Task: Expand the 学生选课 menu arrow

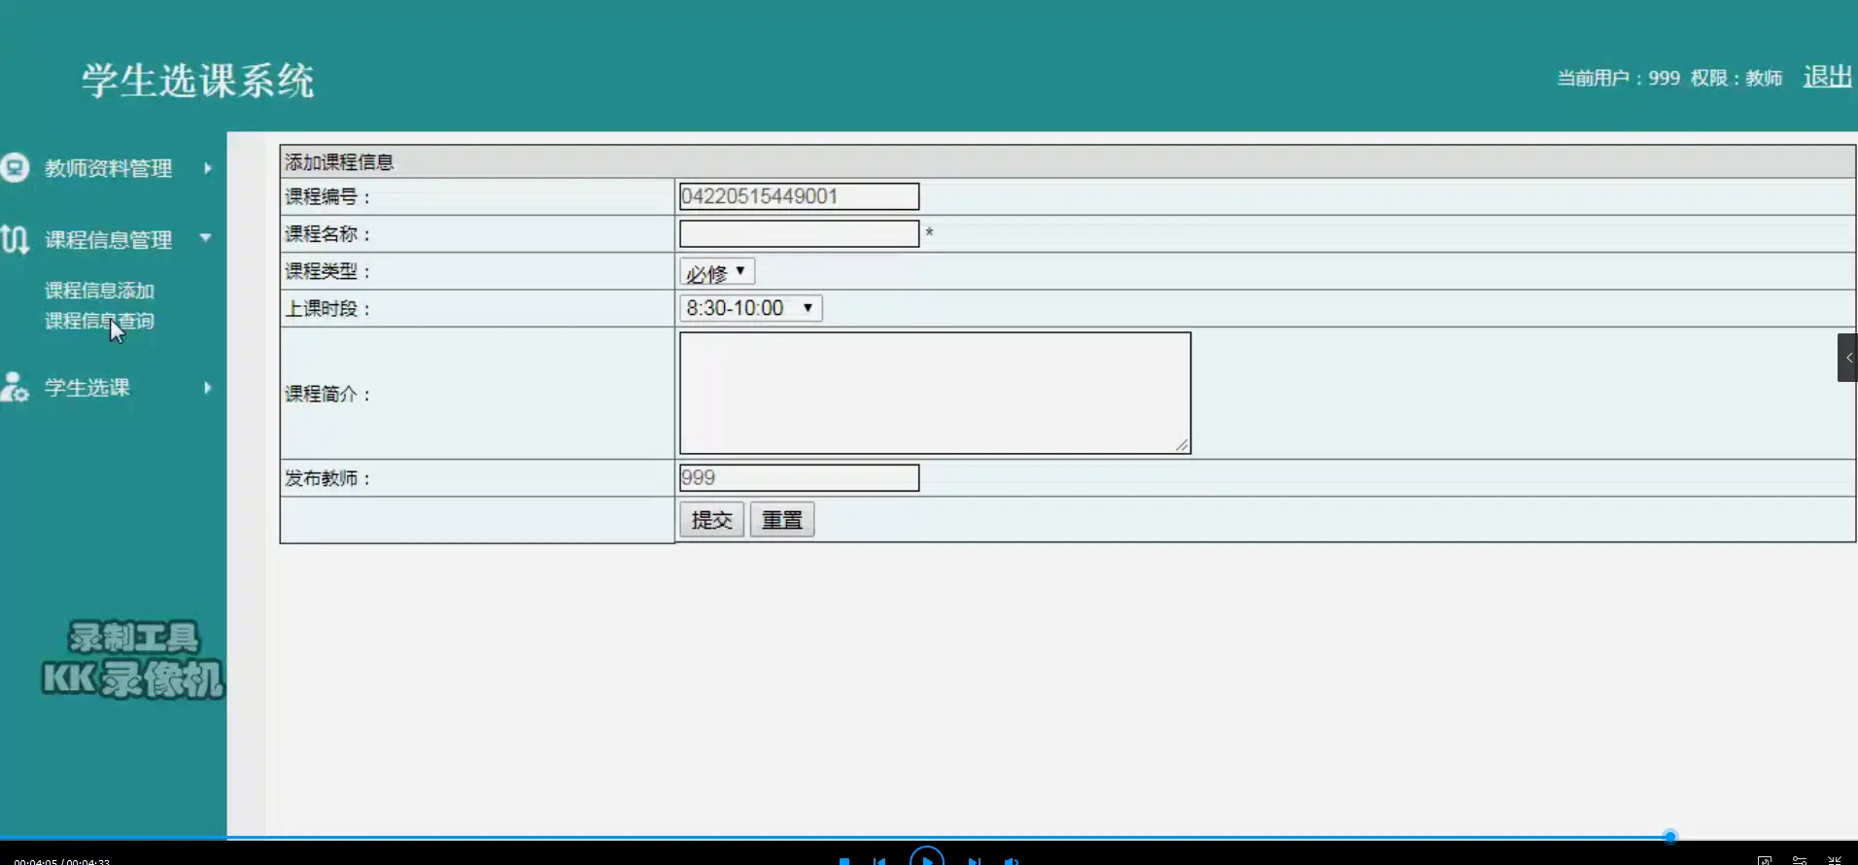Action: click(207, 388)
